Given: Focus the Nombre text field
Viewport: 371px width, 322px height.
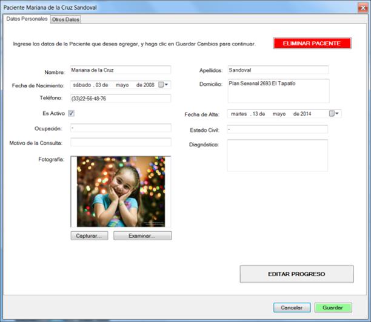Looking at the screenshot, I should coord(121,70).
